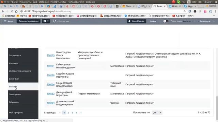Click the address bar URL field
The image size is (218, 122).
click(103, 11)
